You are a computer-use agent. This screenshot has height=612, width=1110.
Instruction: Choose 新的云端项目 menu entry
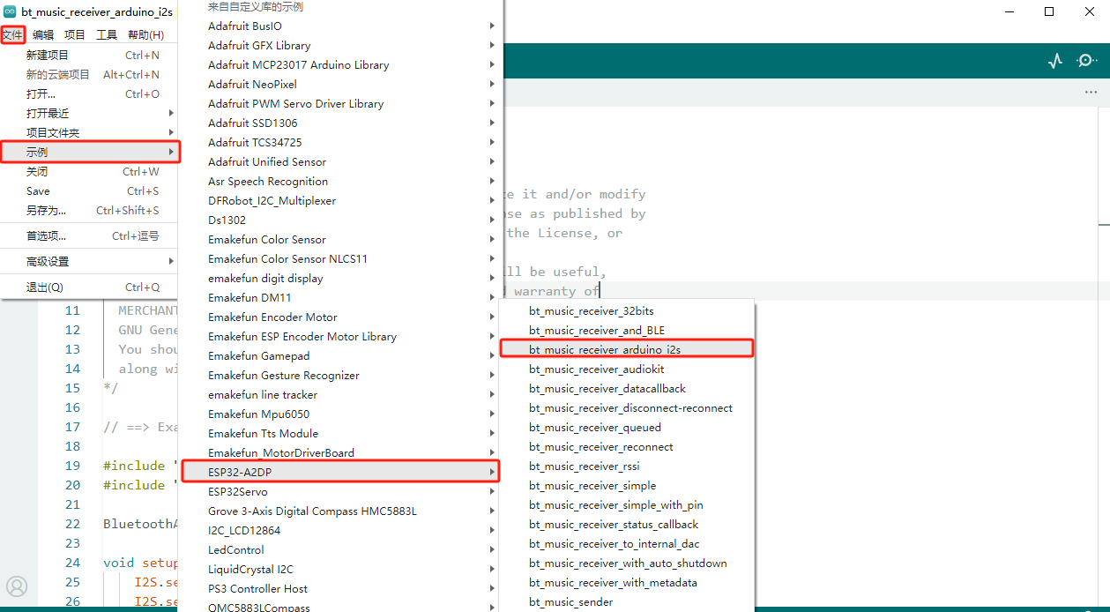point(89,74)
